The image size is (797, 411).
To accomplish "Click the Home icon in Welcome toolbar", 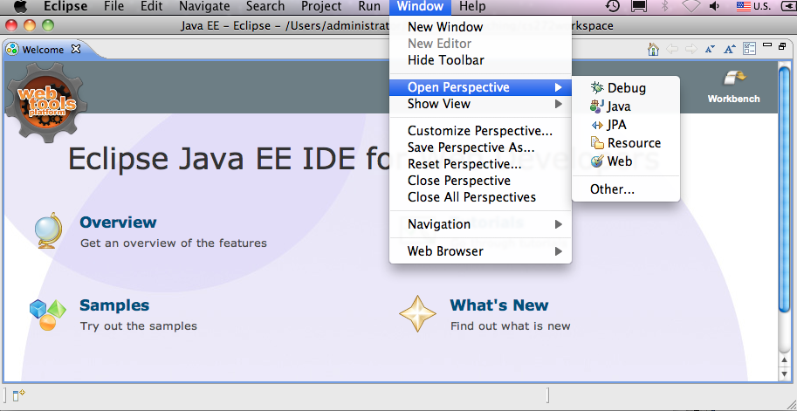I will point(654,49).
